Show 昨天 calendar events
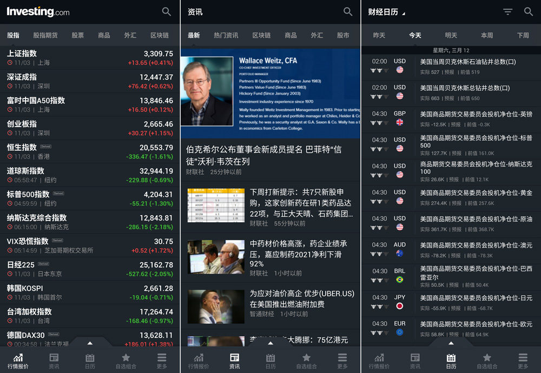This screenshot has height=373, width=541. 379,35
